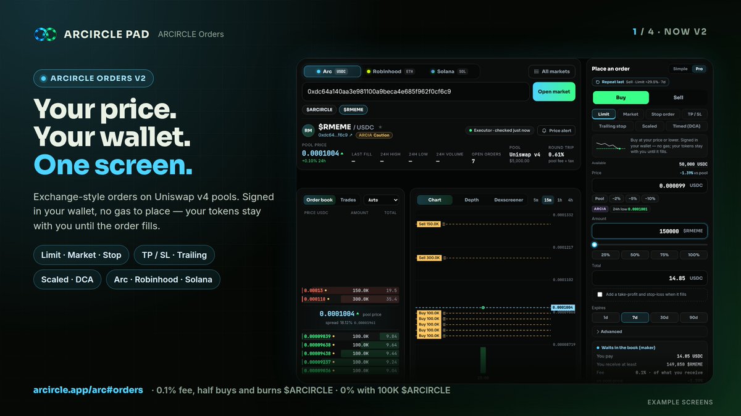
Task: Click the dot beside the 0.00013 ask row
Action: tap(326, 290)
